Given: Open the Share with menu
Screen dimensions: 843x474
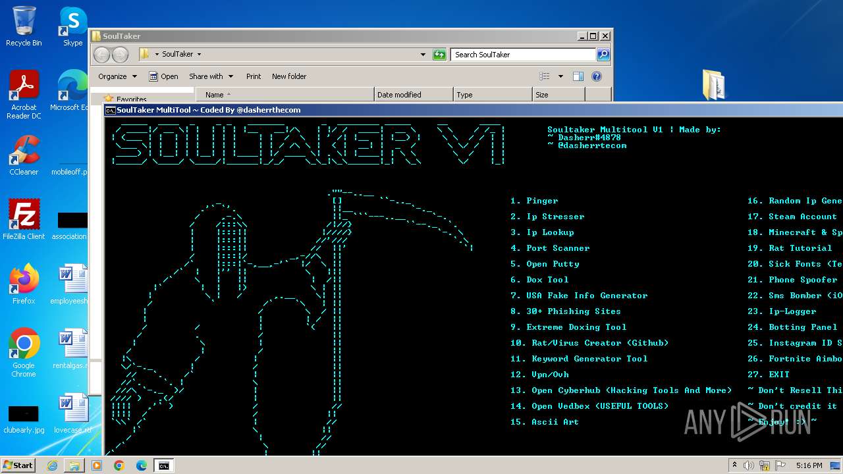Looking at the screenshot, I should [211, 76].
